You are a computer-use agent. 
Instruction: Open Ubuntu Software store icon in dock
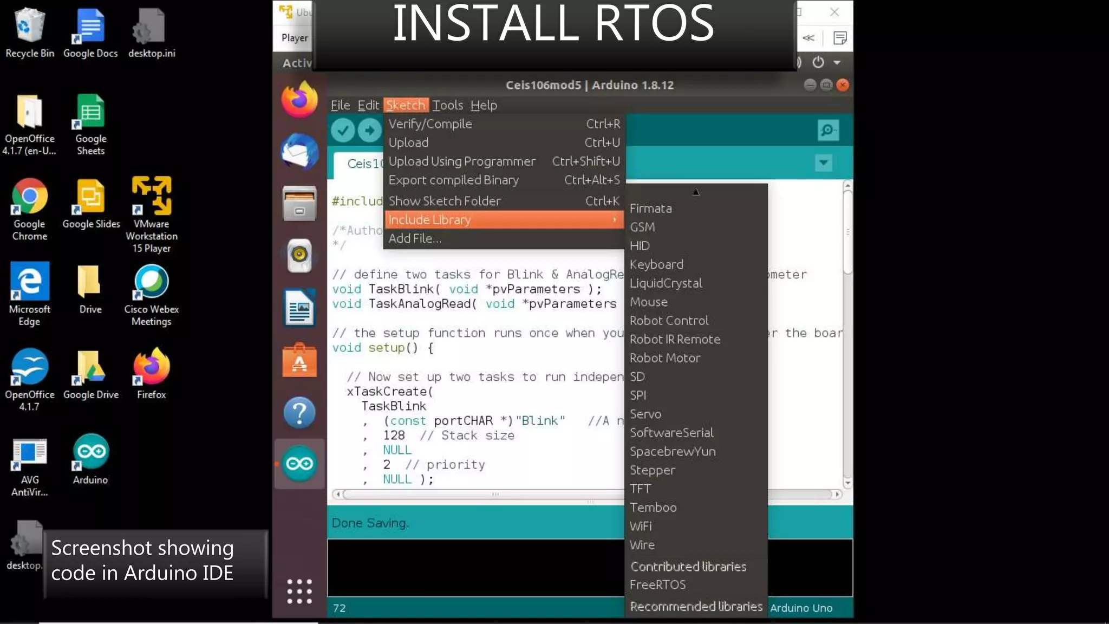[299, 361]
